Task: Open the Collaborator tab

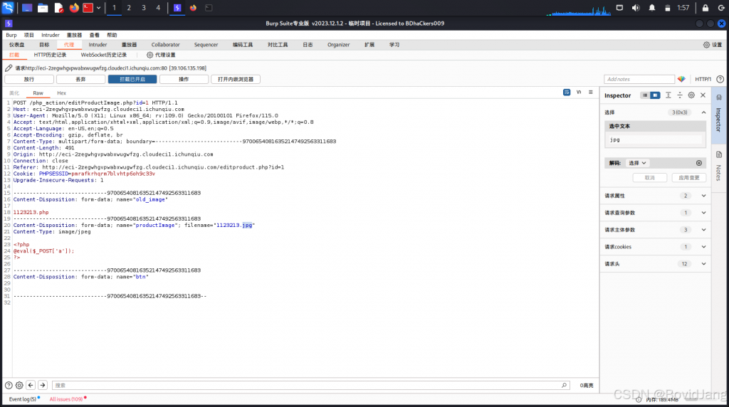Action: click(165, 45)
